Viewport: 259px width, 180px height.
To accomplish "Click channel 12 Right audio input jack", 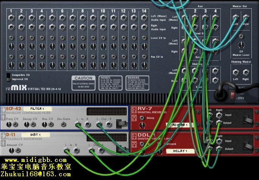I will 124,27.
